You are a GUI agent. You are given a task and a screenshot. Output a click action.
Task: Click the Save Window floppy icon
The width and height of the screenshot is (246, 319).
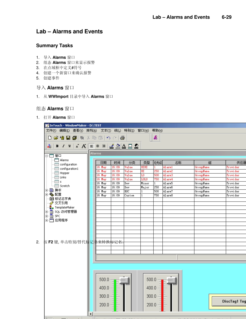68,138
